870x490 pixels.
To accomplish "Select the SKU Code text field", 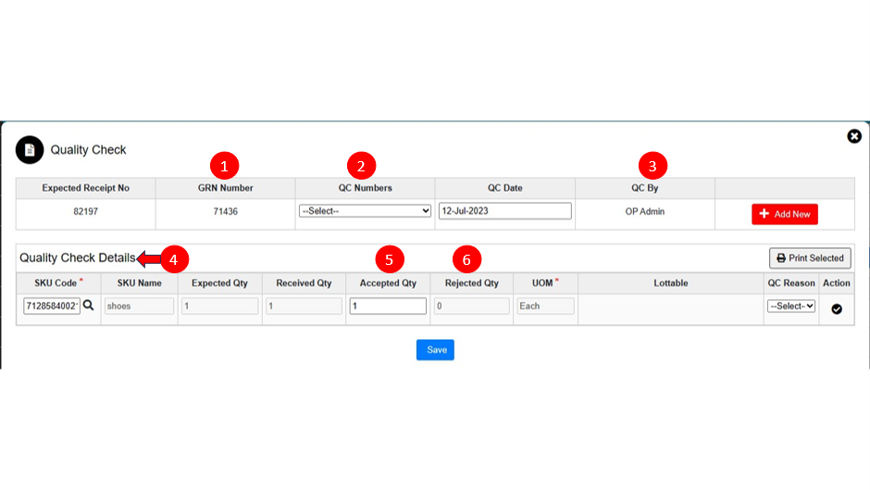I will click(52, 306).
